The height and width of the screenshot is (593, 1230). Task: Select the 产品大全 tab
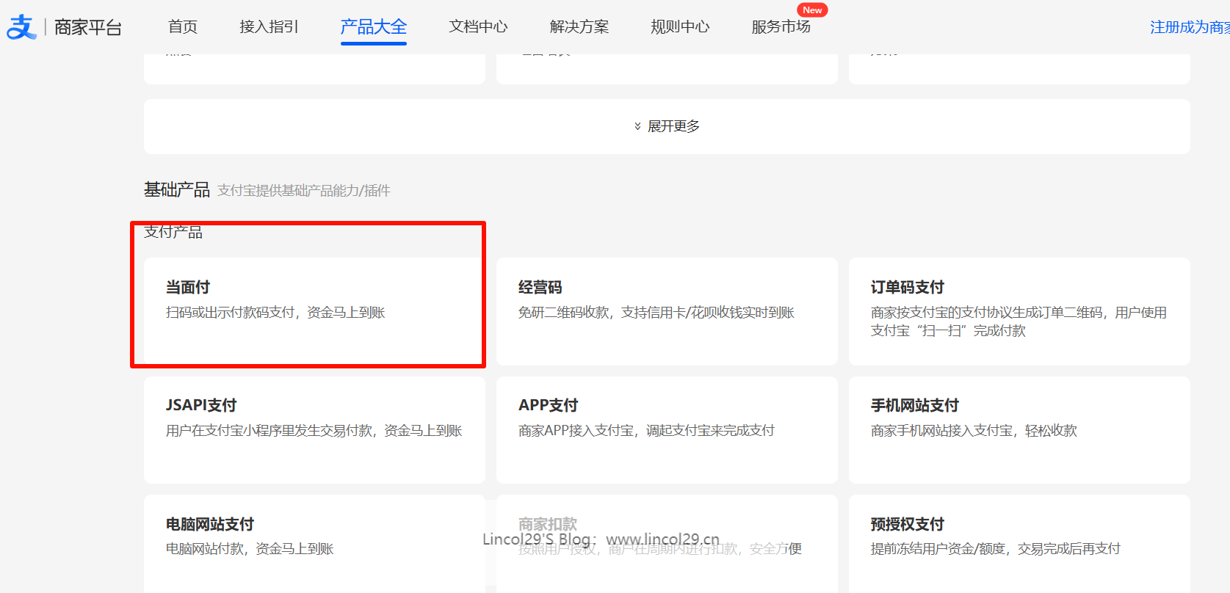[373, 27]
